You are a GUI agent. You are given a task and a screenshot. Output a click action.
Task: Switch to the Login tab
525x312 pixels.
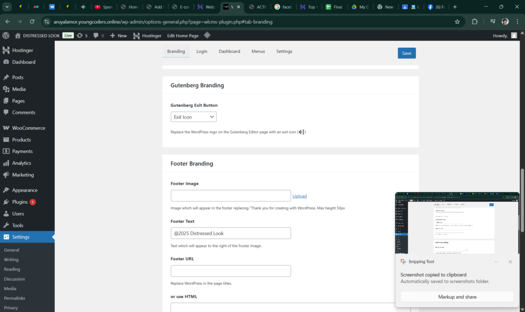[x=201, y=51]
